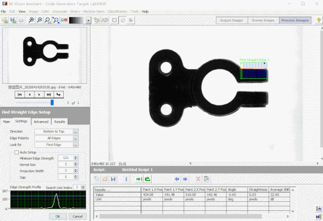Select the Rectangle ROI tool
This screenshot has height=221, width=323.
click(115, 20)
